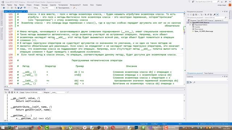Click the open file toolbar icon
The image size is (232, 130).
(16, 8)
